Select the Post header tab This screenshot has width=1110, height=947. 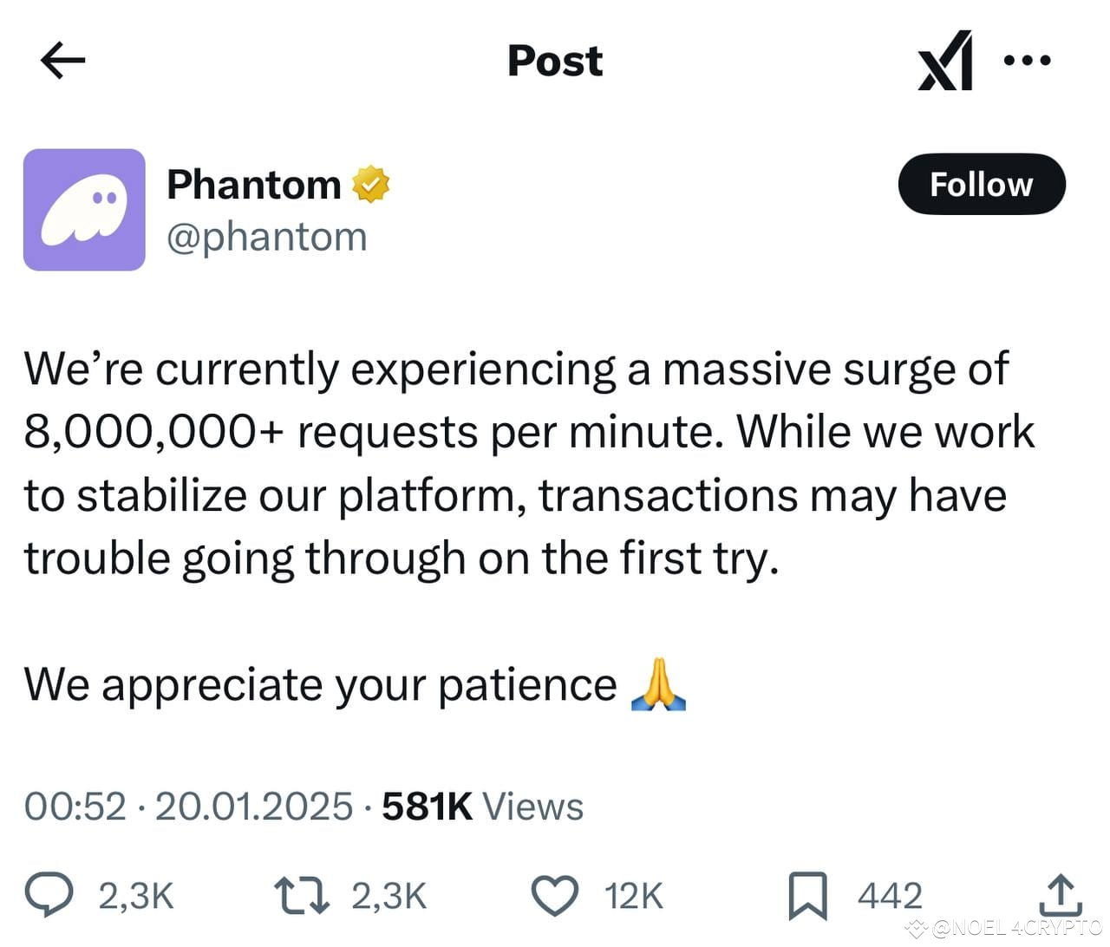click(x=554, y=60)
